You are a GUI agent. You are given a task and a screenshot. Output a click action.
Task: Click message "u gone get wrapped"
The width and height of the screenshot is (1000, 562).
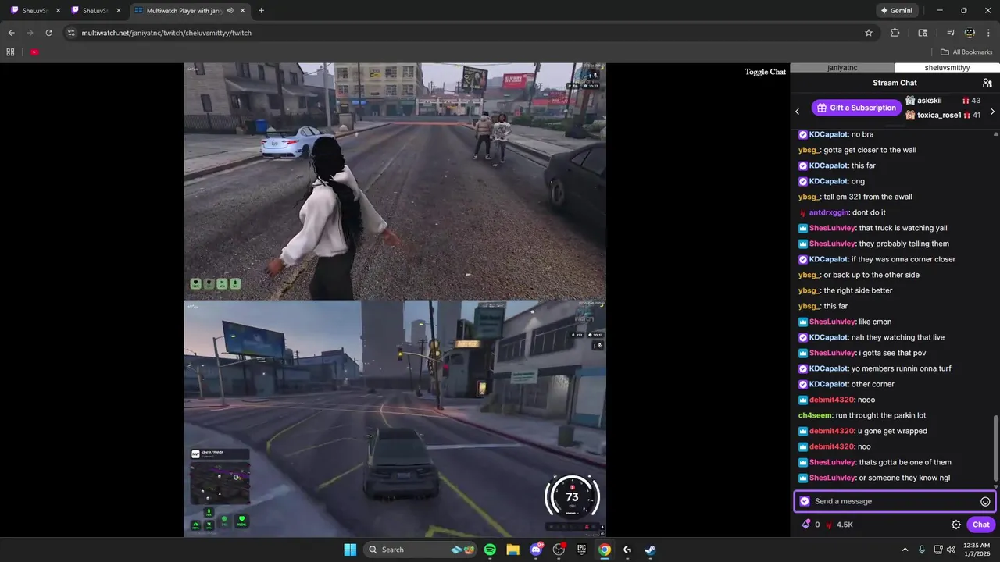pos(892,431)
